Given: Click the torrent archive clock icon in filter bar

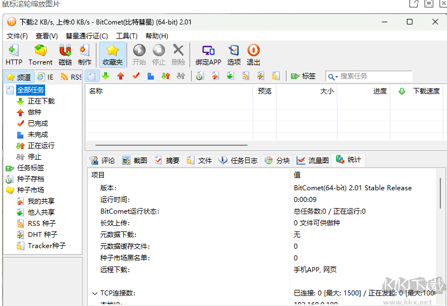Looking at the screenshot, I should pos(200,76).
